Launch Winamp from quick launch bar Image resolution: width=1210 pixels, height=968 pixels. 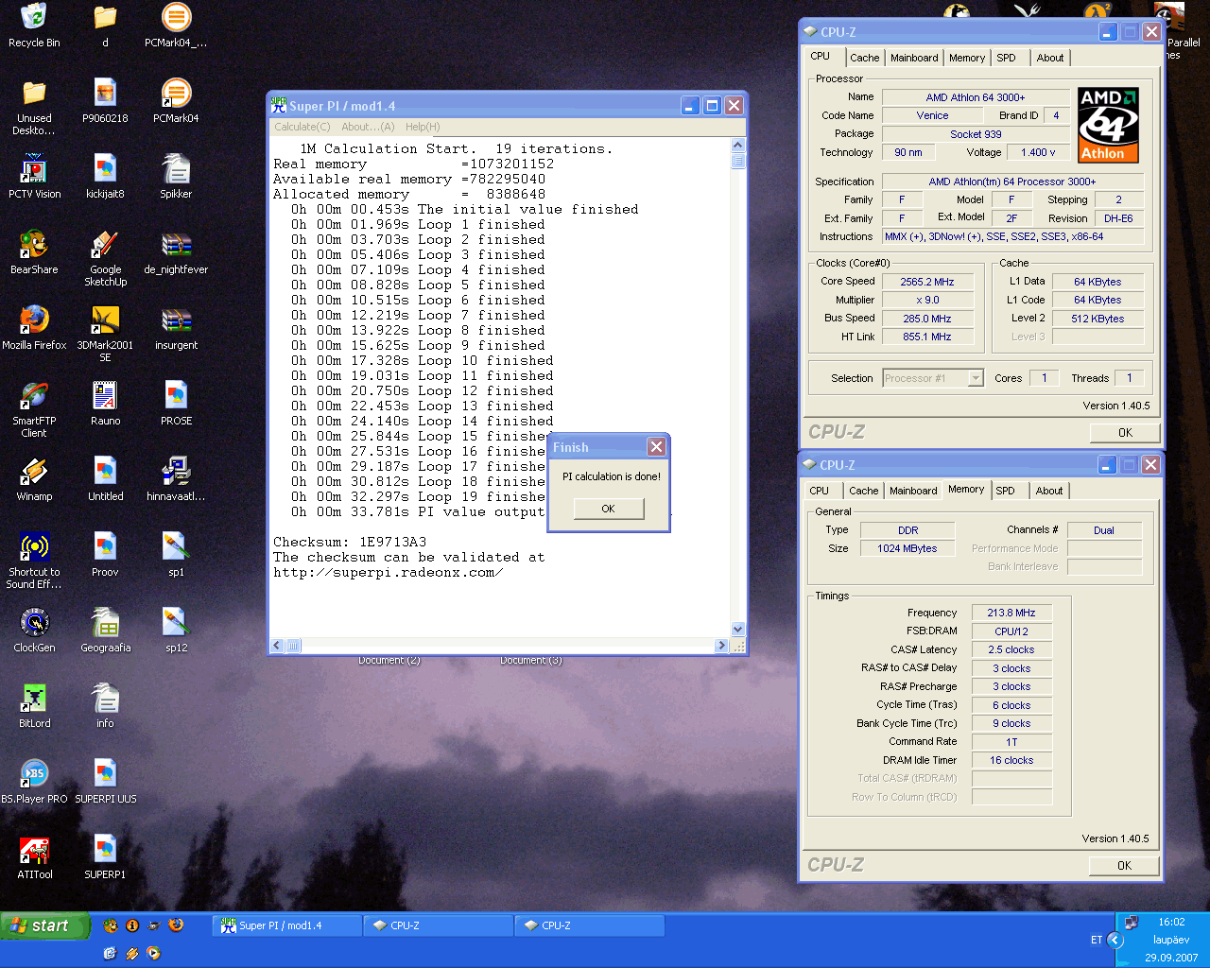tap(131, 953)
